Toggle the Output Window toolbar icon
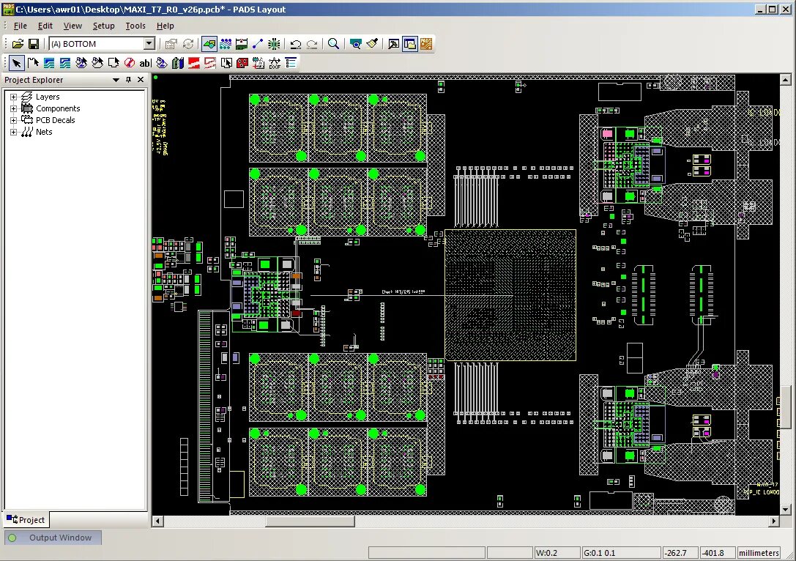This screenshot has height=561, width=796. coord(393,44)
